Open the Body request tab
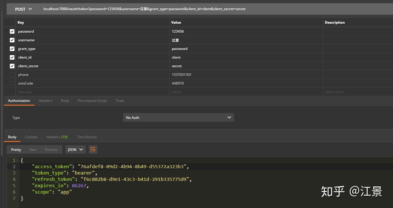 65,100
